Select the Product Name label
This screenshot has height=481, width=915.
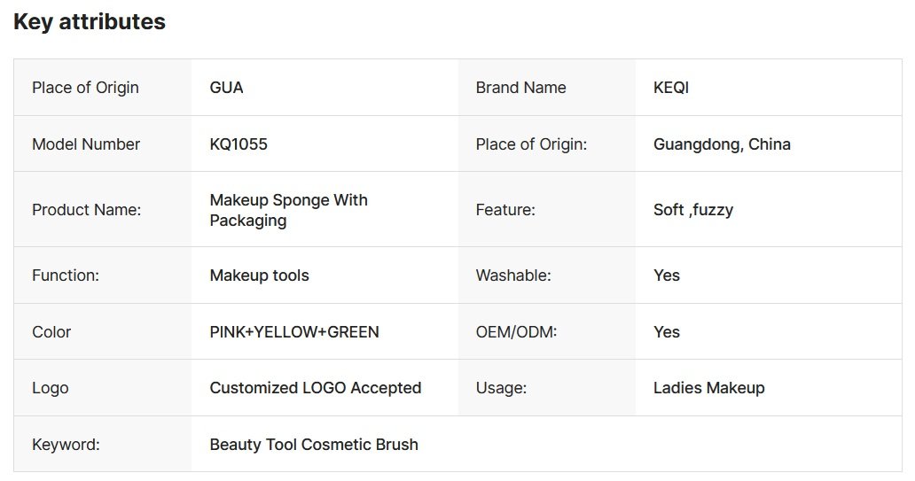86,210
